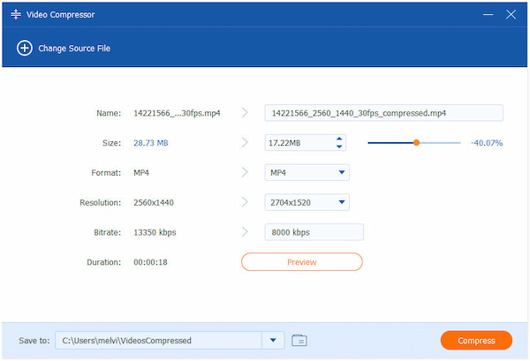This screenshot has width=530, height=361.
Task: Decrease output size with the down stepper arrow
Action: (339, 147)
